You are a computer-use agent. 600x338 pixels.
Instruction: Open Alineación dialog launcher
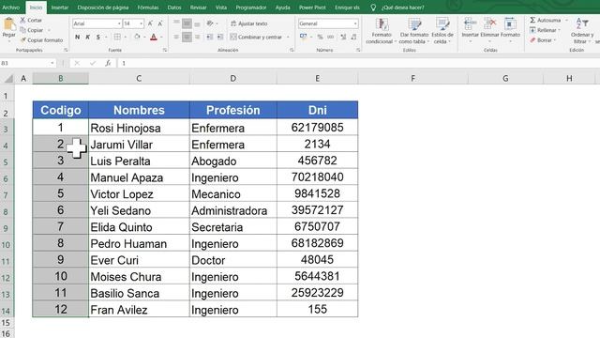[292, 50]
